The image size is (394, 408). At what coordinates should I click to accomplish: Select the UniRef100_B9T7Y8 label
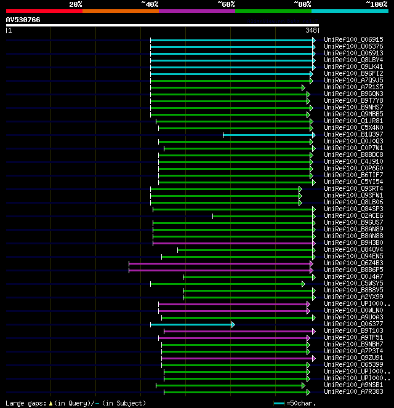coord(353,100)
